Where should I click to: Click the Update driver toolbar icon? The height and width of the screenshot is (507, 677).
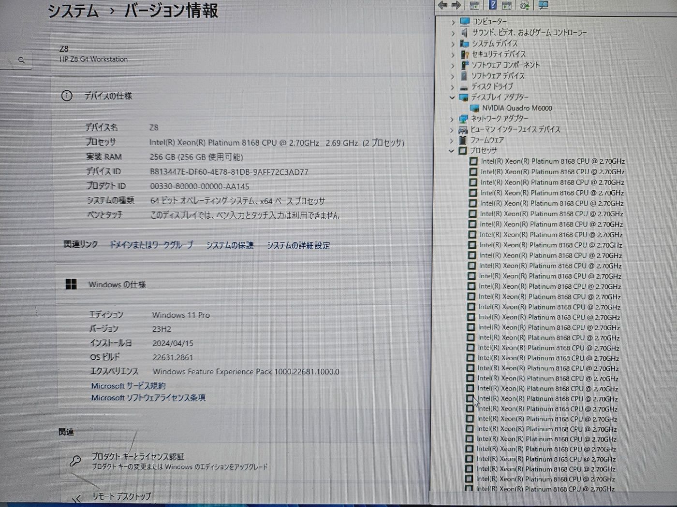point(525,5)
